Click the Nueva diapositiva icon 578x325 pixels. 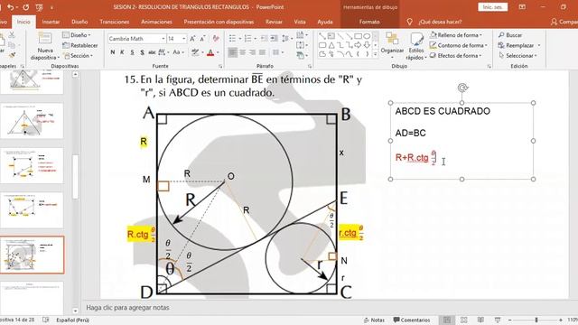pyautogui.click(x=45, y=39)
